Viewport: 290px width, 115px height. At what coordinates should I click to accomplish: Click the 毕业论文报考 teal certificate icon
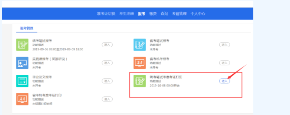click(22, 81)
